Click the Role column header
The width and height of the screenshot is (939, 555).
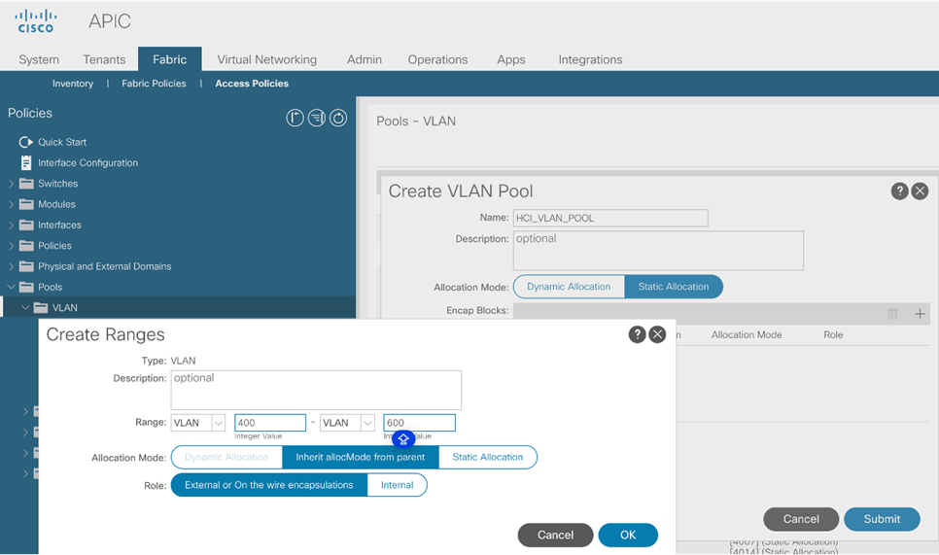pyautogui.click(x=833, y=334)
